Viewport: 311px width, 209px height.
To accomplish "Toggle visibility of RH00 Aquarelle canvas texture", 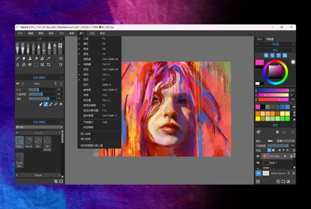I will pos(258,173).
